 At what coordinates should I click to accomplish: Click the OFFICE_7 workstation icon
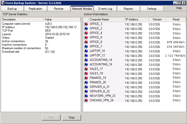coord(86,46)
